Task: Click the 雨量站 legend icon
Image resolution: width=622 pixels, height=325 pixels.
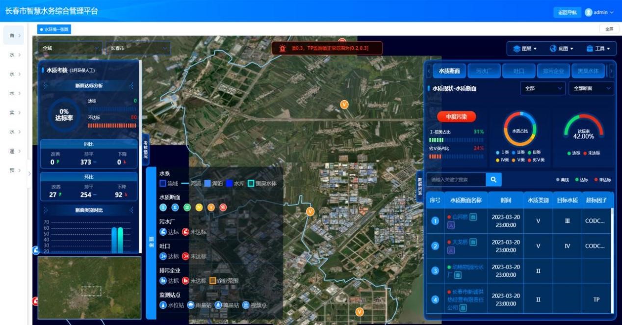Action: pos(191,305)
